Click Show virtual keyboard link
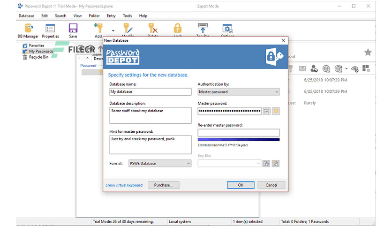The height and width of the screenshot is (227, 392). (x=124, y=185)
